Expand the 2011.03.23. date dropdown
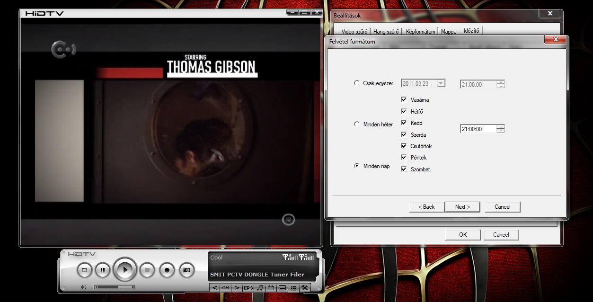This screenshot has width=593, height=302. coord(441,83)
